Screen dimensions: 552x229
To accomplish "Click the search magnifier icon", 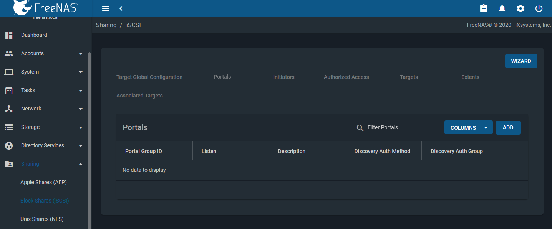I will pyautogui.click(x=360, y=128).
